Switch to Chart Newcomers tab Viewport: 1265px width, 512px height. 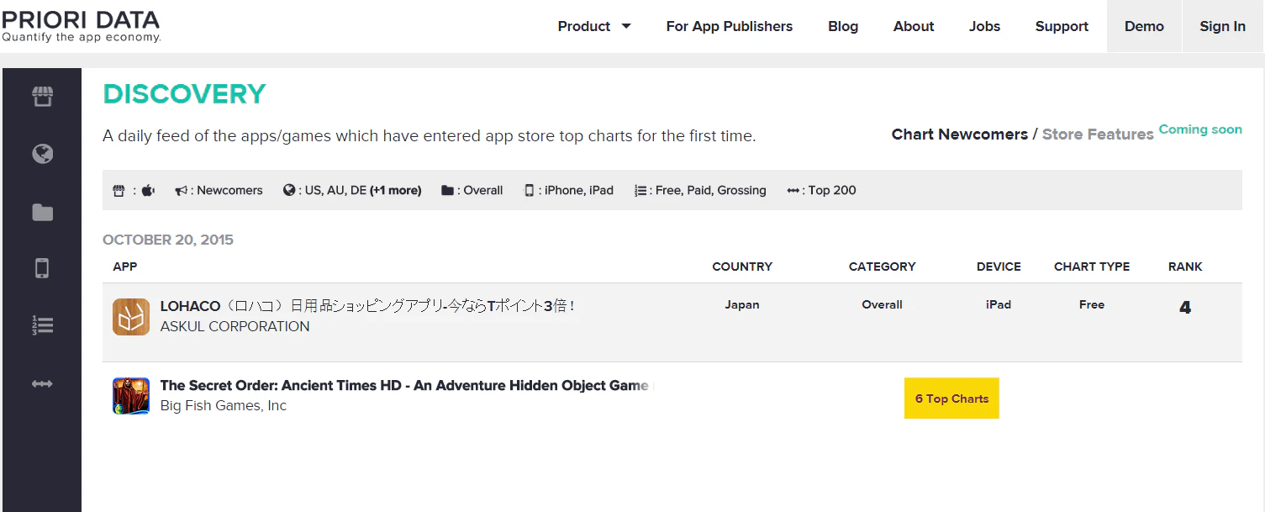[959, 135]
